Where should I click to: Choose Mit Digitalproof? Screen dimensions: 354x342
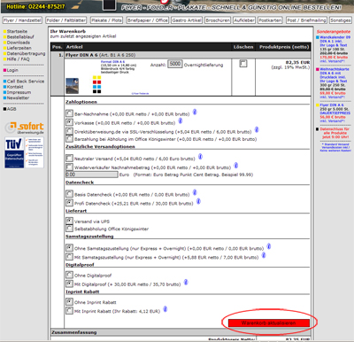click(69, 284)
